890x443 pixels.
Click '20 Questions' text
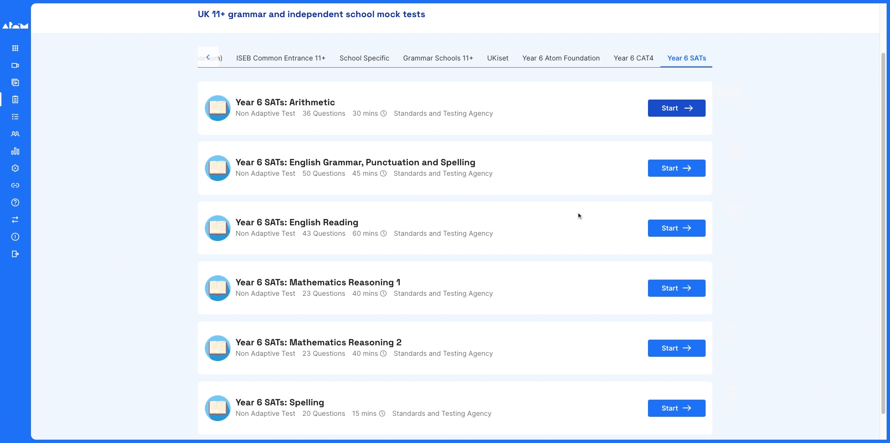[x=324, y=413]
